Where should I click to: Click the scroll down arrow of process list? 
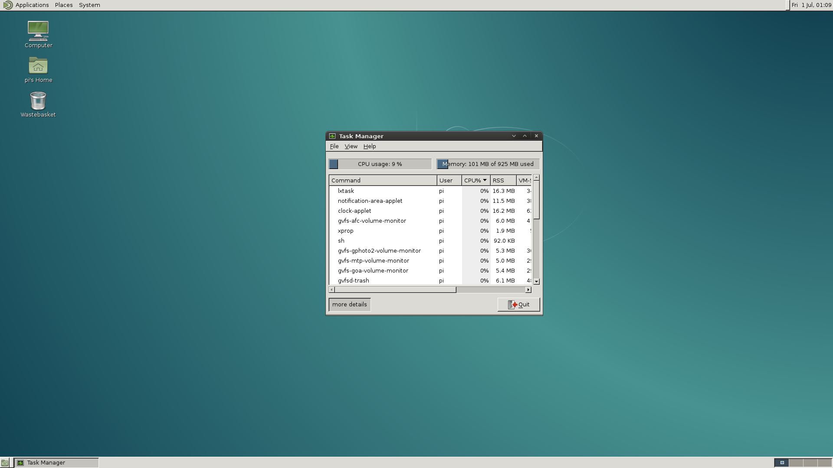pyautogui.click(x=536, y=282)
